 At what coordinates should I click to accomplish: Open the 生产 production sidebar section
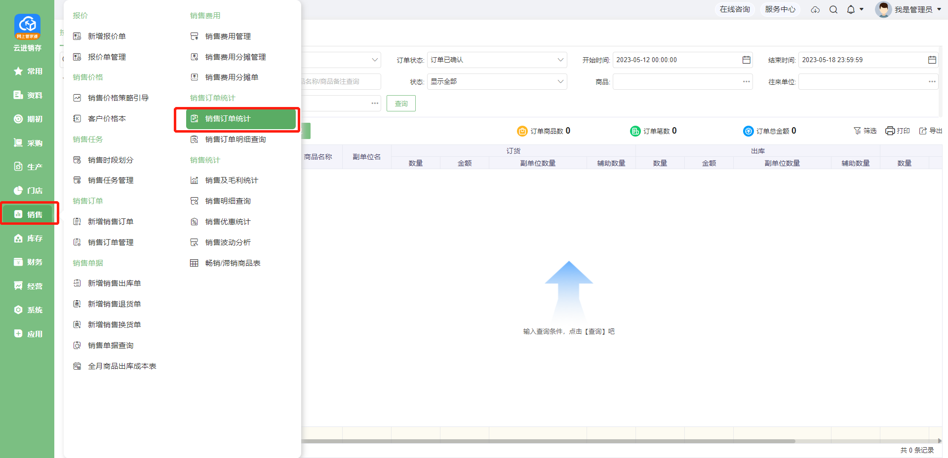(27, 167)
